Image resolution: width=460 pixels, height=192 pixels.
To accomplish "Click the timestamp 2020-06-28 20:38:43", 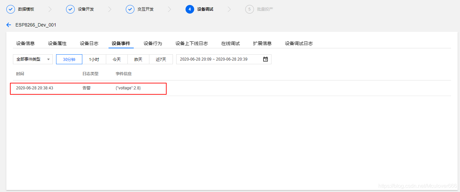I will pos(35,88).
